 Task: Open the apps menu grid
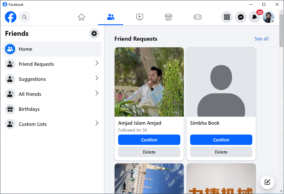227,17
